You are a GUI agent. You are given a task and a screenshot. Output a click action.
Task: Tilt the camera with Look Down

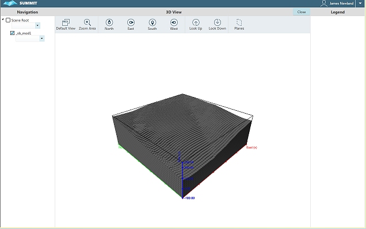click(x=218, y=25)
